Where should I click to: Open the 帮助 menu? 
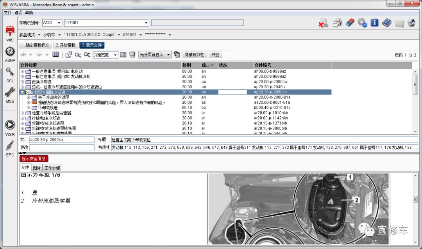(x=29, y=12)
